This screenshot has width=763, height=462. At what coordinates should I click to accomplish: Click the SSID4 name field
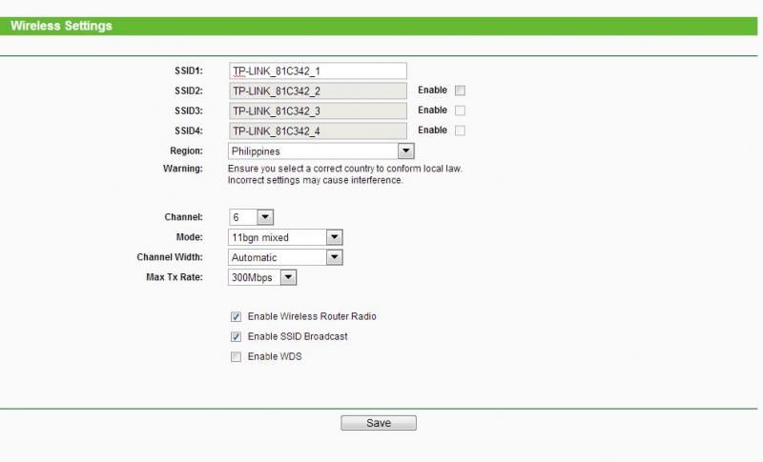tap(318, 131)
